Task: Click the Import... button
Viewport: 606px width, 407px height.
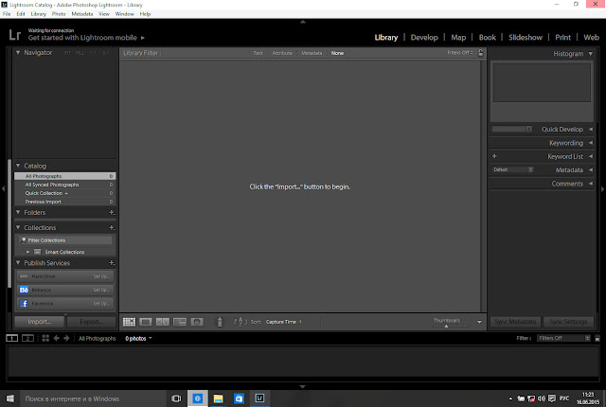Action: [39, 321]
